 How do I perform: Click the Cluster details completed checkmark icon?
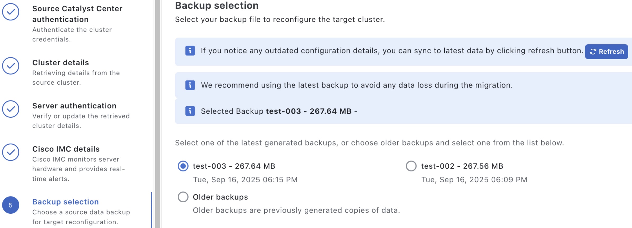pos(11,66)
